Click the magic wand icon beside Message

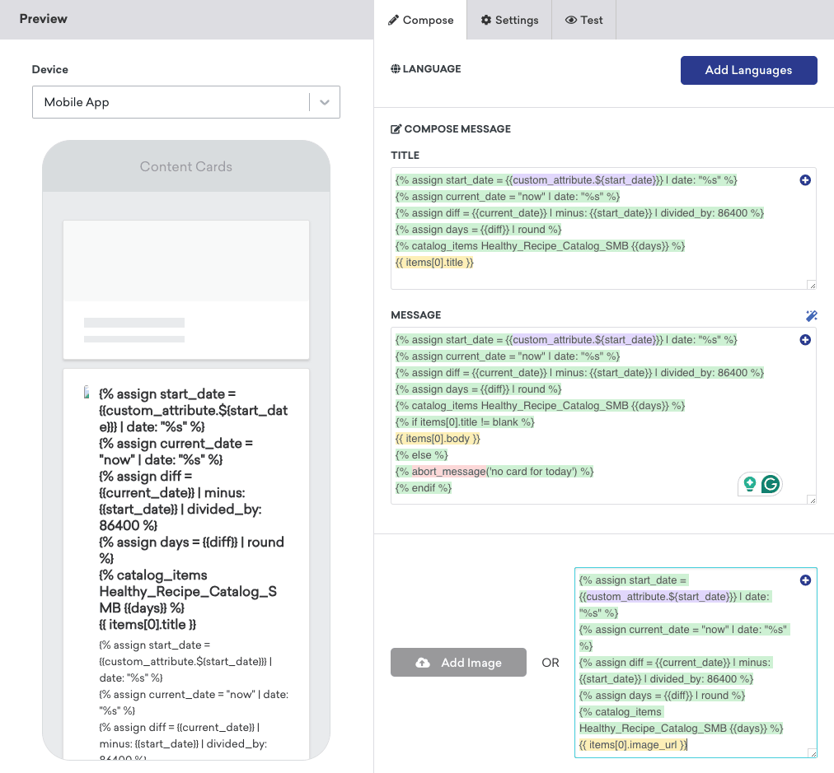pos(811,316)
